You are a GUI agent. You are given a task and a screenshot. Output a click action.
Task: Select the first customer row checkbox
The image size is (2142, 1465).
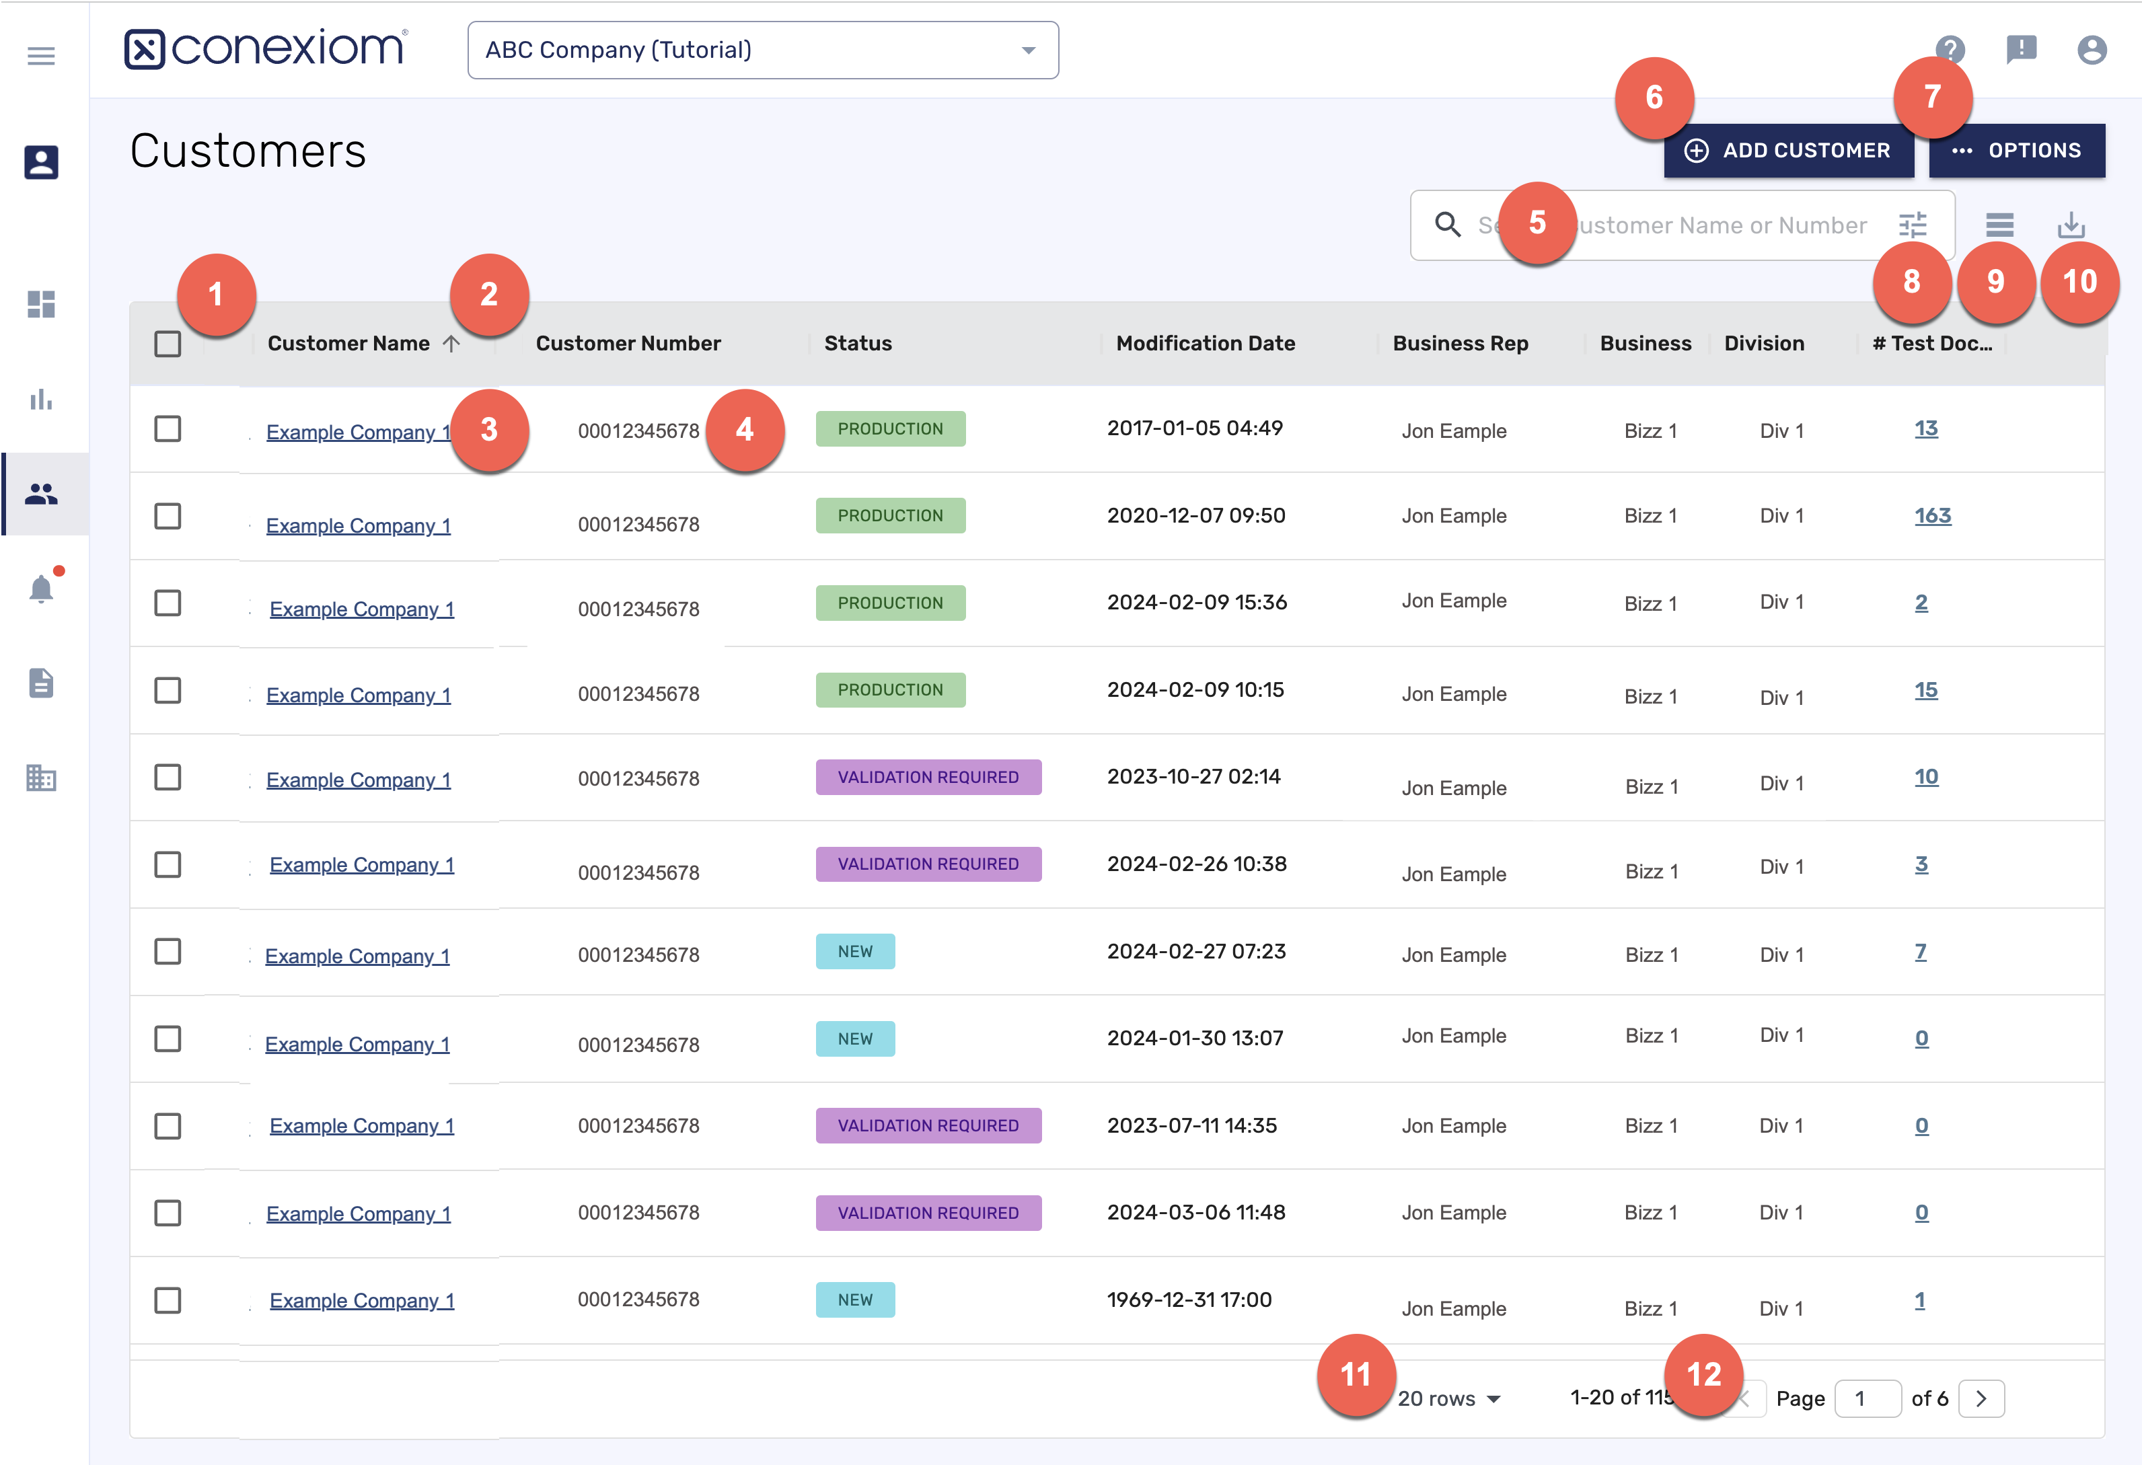pyautogui.click(x=168, y=428)
